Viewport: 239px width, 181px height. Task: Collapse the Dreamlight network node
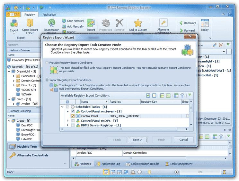click(9, 71)
